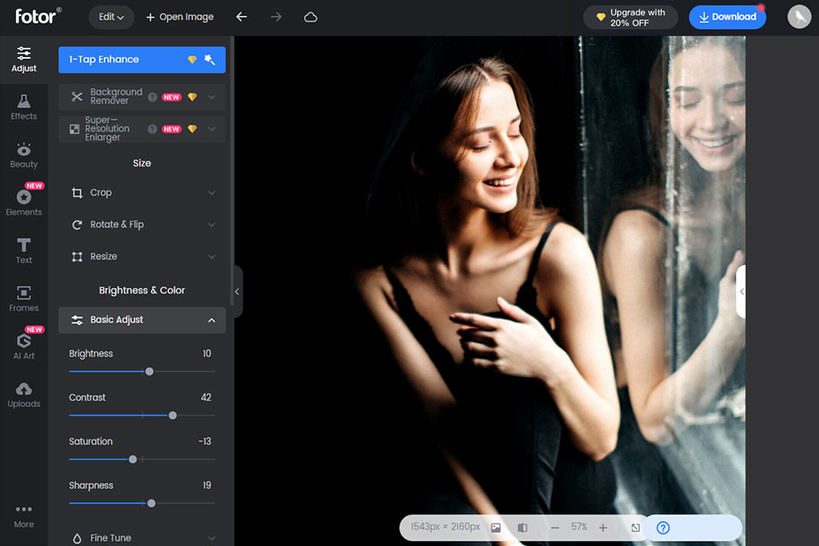Adjust the Saturation slider handle
Screen dimensions: 819x546
(133, 459)
